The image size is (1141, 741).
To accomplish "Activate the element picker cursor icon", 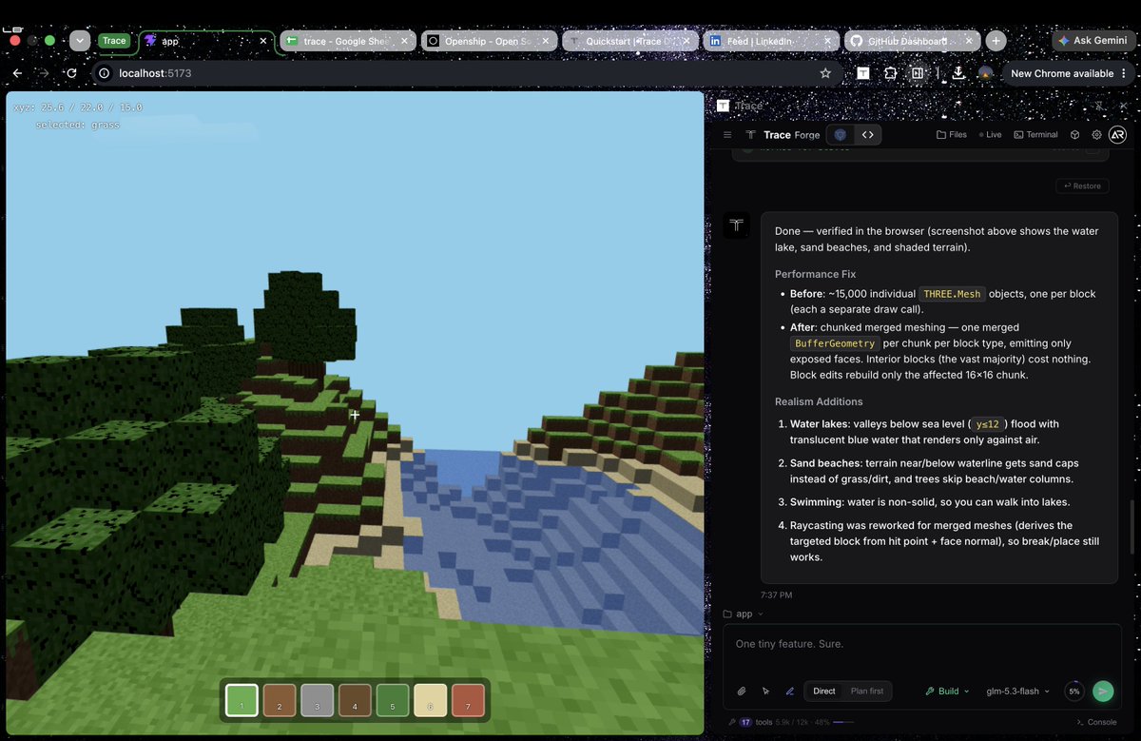I will [765, 692].
